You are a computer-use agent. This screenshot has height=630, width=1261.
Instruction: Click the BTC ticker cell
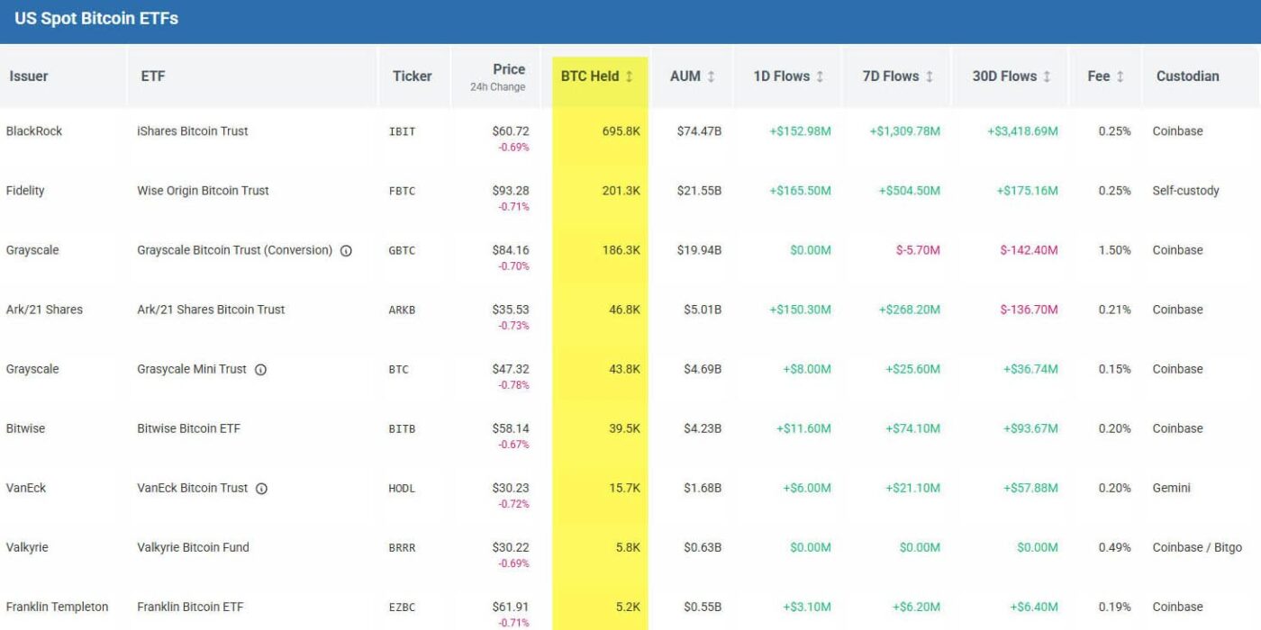(x=398, y=370)
